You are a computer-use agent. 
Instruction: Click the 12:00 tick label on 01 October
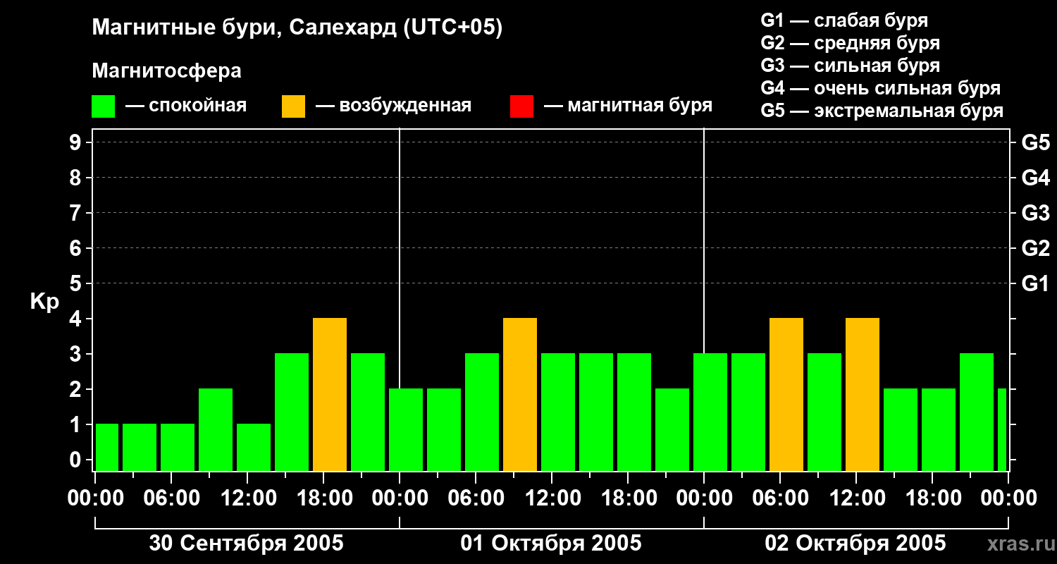pos(552,498)
